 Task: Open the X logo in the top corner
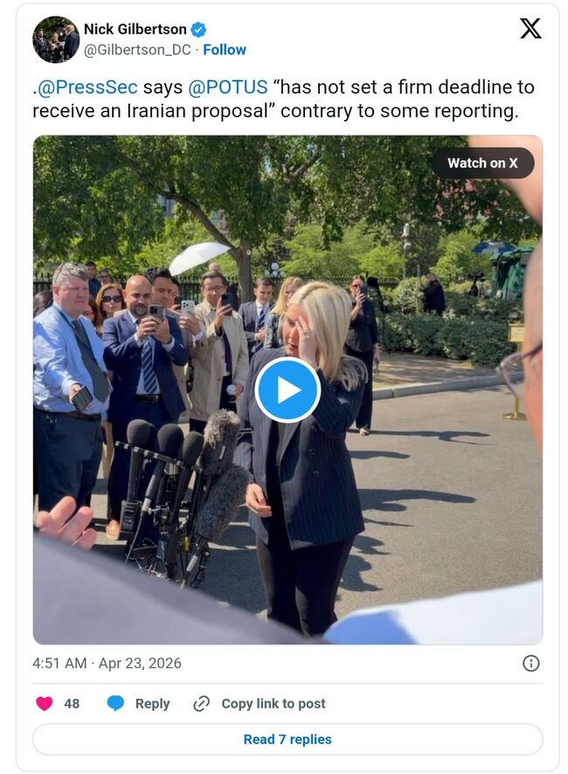(x=530, y=28)
